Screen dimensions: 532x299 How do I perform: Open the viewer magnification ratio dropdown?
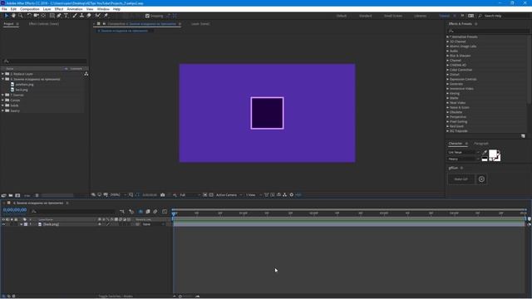point(117,195)
